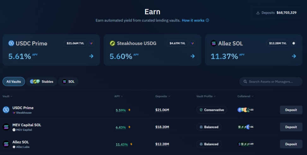307x155 pixels.
Task: Click Steakhouse manager badge in USDC Prime card
Action: point(91,43)
